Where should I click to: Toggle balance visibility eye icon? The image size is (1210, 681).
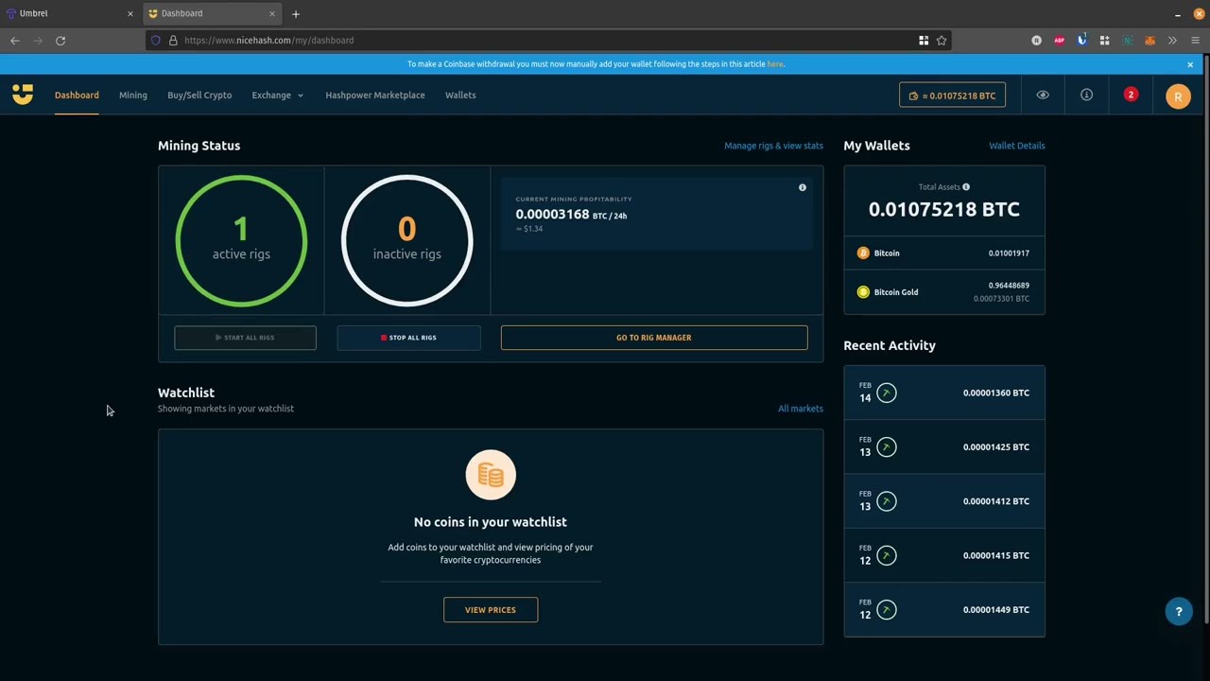(x=1043, y=95)
